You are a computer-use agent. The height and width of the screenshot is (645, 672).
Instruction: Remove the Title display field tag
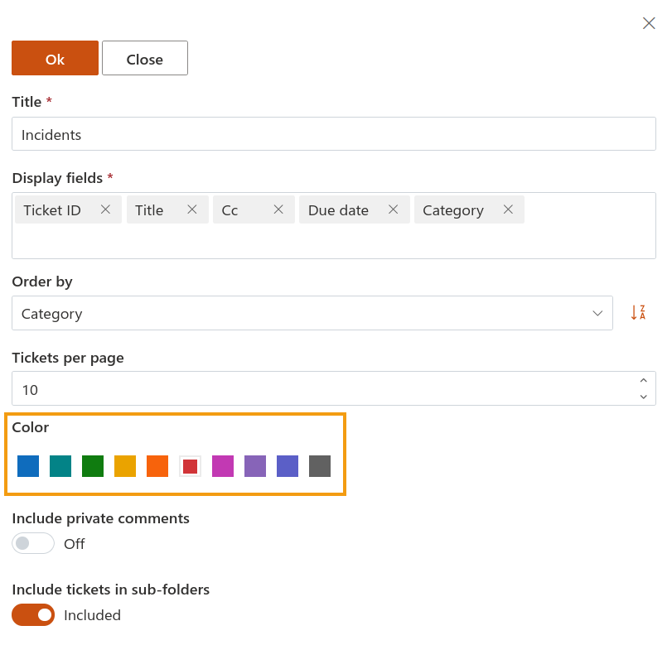192,209
